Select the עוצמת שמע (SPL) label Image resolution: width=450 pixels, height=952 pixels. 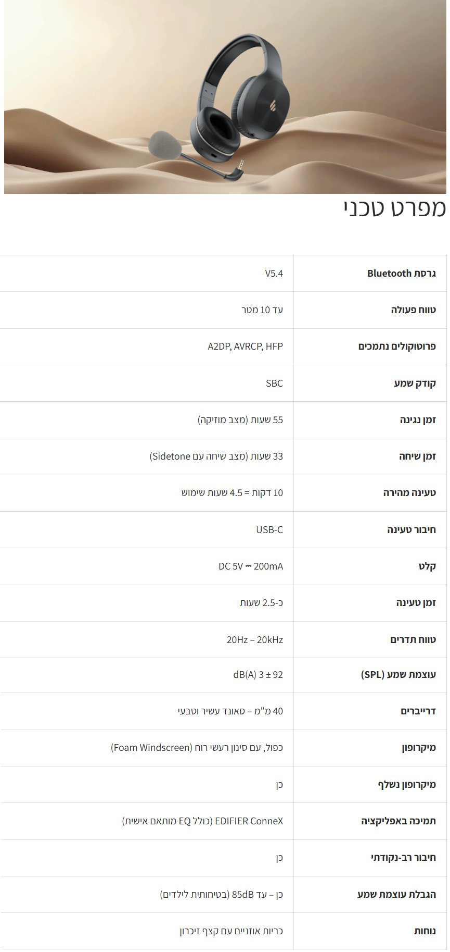398,675
